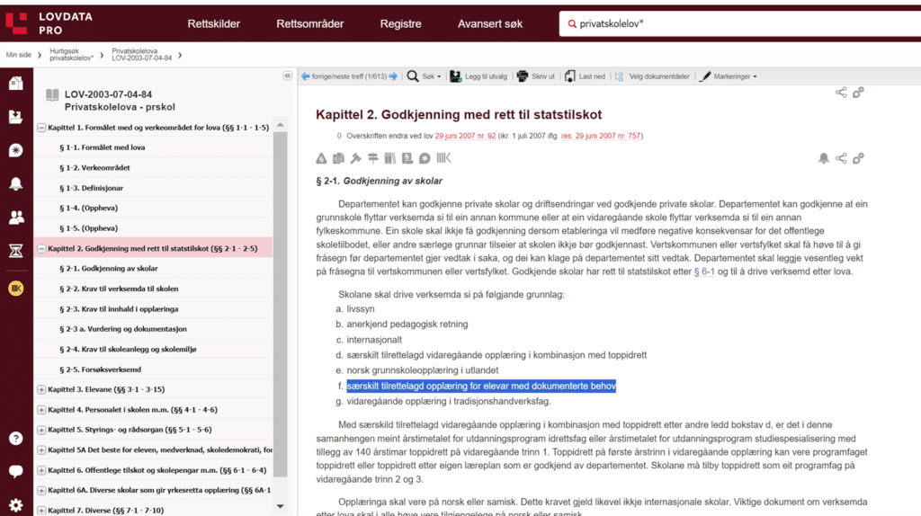Screen dimensions: 921x516
Task: Click the gavel icon above § 2-1
Action: coord(355,158)
